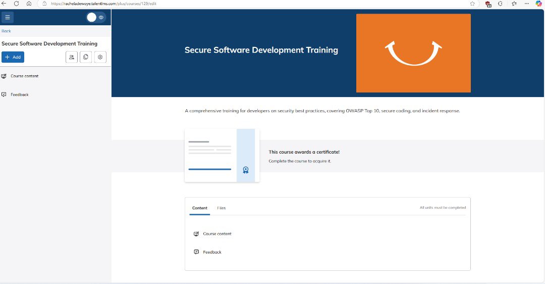Image resolution: width=545 pixels, height=284 pixels.
Task: Open the hamburger menu in sidebar header
Action: point(7,17)
